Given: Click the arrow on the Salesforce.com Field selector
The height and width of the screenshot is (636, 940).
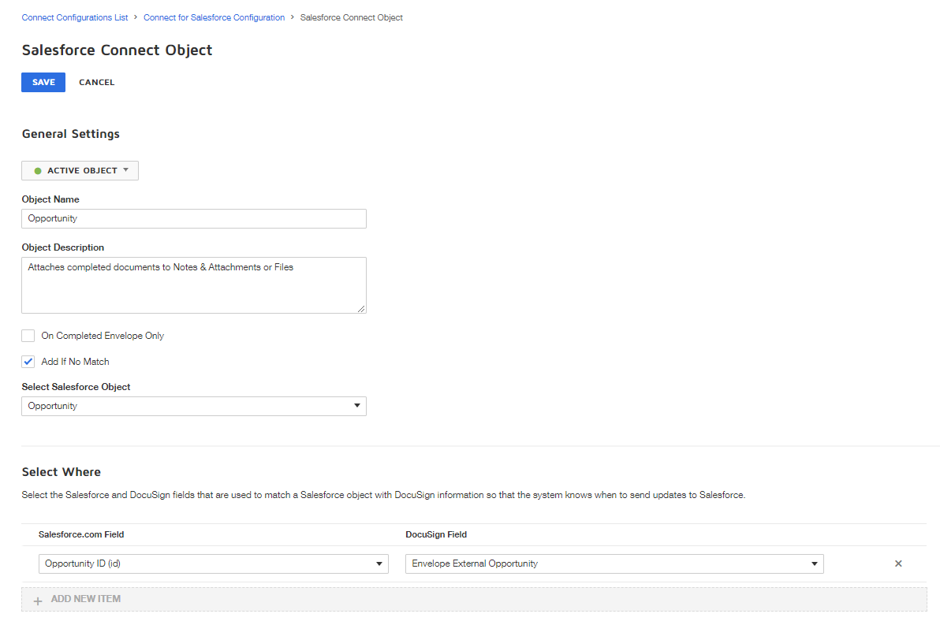Looking at the screenshot, I should [x=379, y=563].
